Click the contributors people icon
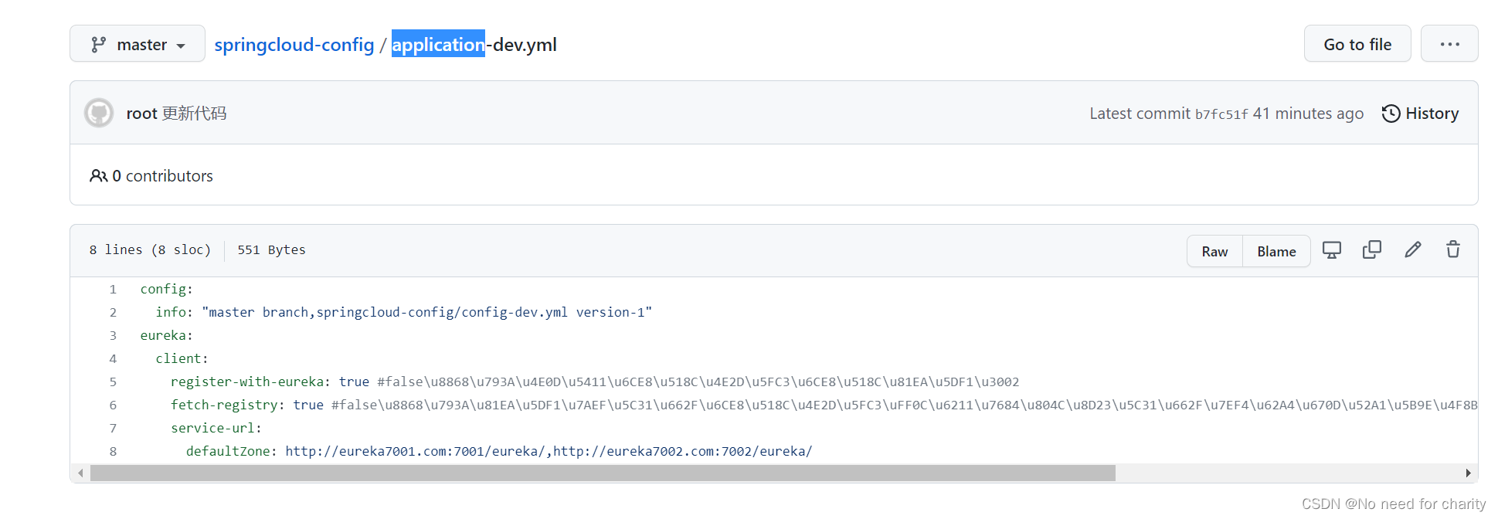The height and width of the screenshot is (519, 1498). pos(98,176)
